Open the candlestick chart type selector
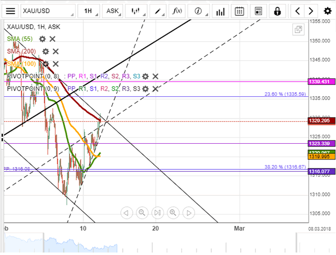Viewport: 336px width, 255px height. point(136,11)
